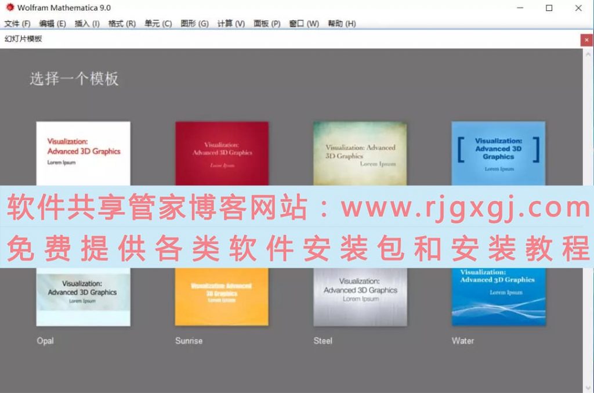Select the dark red slide template
594x393 pixels.
coord(222,153)
